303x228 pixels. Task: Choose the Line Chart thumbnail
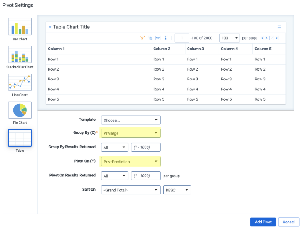(x=20, y=82)
